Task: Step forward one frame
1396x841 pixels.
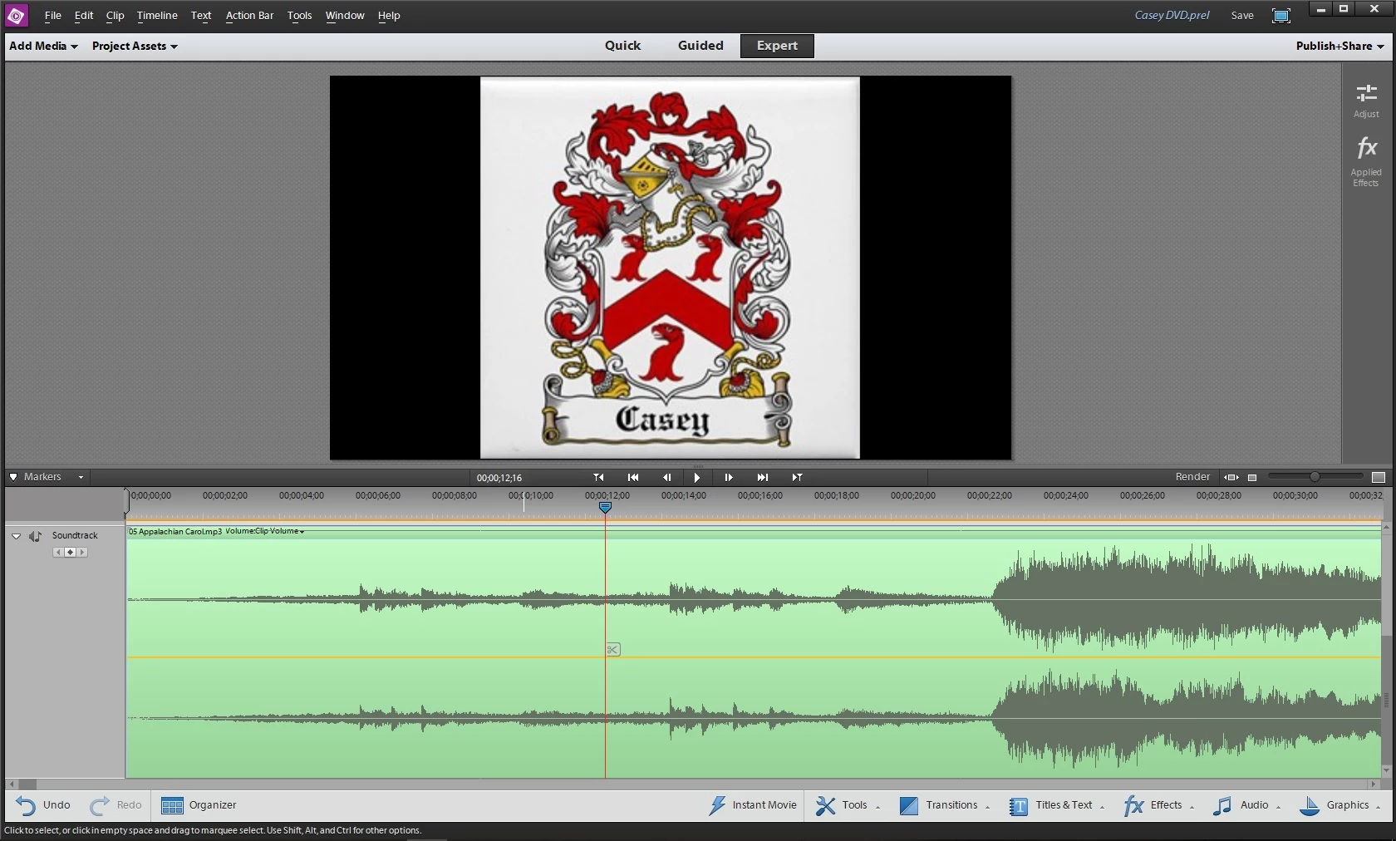Action: pos(729,477)
